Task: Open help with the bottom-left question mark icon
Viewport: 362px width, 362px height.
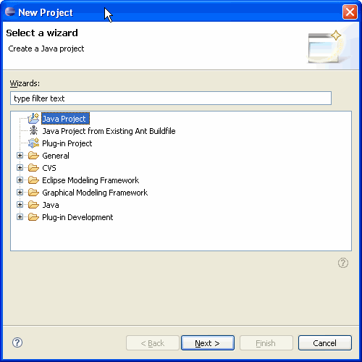Action: pyautogui.click(x=17, y=342)
